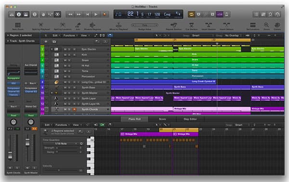Click the Set Locators toolbar icon
This screenshot has height=182, width=289.
coord(253,26)
